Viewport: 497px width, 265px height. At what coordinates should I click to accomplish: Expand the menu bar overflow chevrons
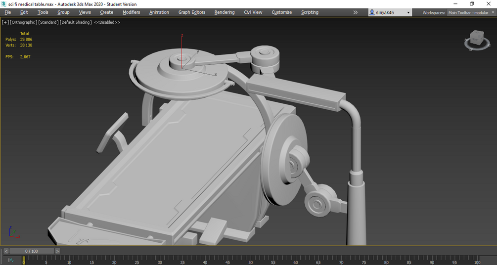(x=355, y=12)
